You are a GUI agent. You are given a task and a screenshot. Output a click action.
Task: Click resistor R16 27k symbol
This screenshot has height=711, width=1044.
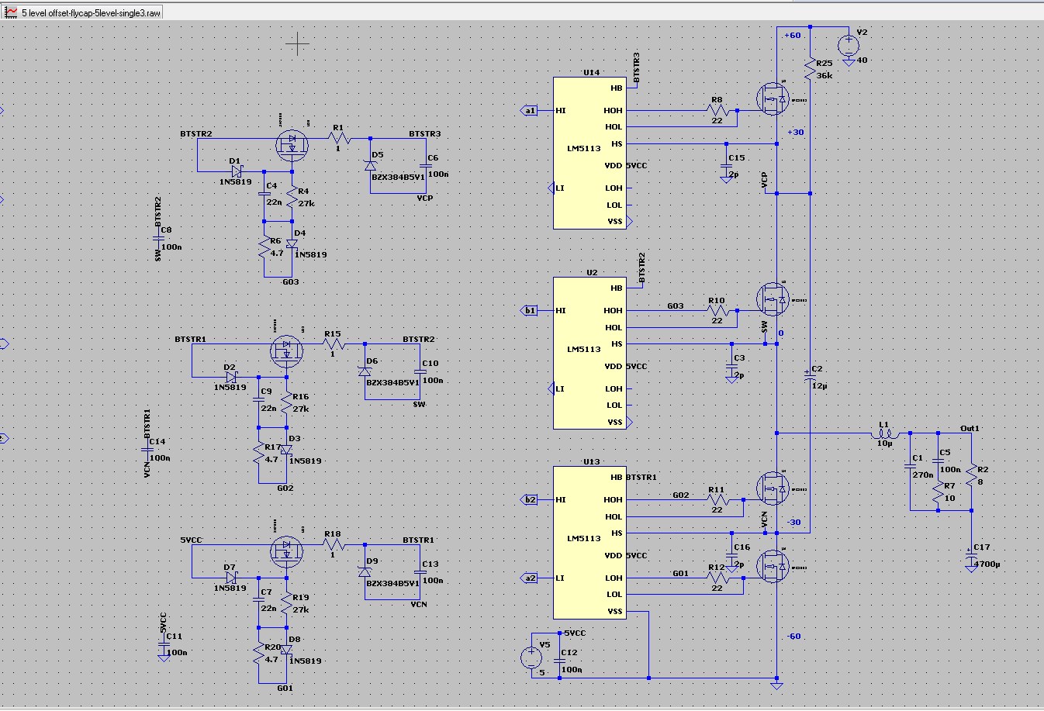pyautogui.click(x=286, y=402)
